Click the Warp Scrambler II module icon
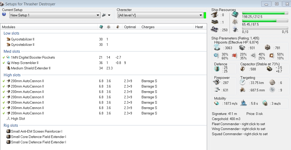 click(8, 63)
